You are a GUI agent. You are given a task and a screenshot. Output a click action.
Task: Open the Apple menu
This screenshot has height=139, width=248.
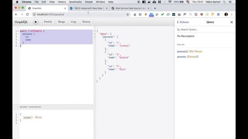[x=17, y=2]
